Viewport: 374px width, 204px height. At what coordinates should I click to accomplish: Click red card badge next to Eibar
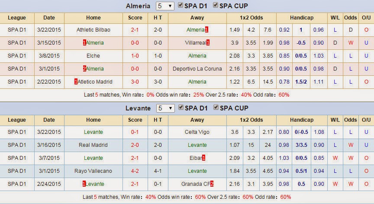click(203, 158)
